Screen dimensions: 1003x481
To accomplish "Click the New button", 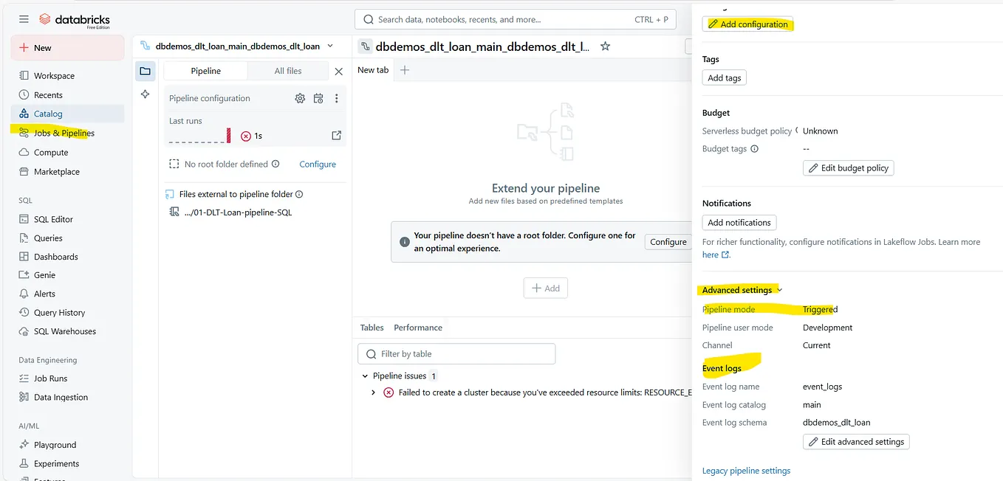I will 67,47.
